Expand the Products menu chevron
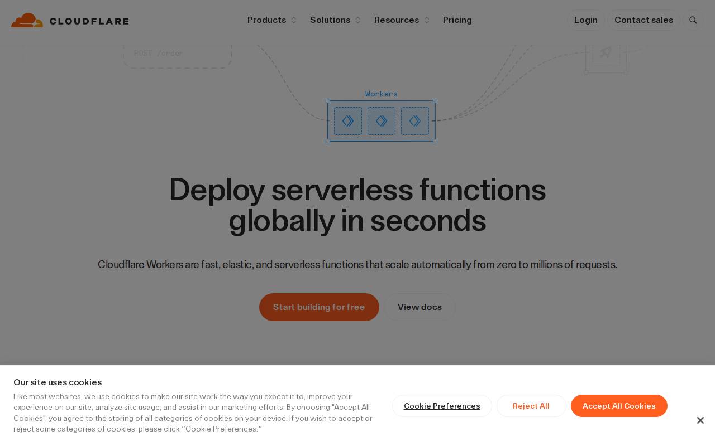Screen dimensions: 715x446 pos(294,20)
